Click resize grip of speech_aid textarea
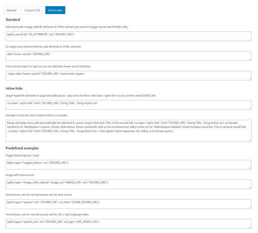The height and width of the screenshot is (233, 258). (250, 227)
